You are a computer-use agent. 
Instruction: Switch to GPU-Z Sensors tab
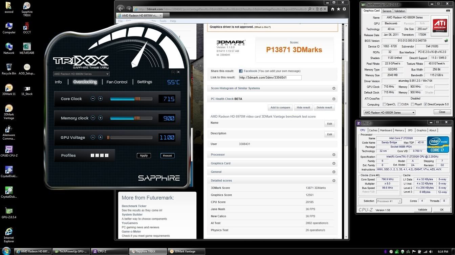(387, 11)
